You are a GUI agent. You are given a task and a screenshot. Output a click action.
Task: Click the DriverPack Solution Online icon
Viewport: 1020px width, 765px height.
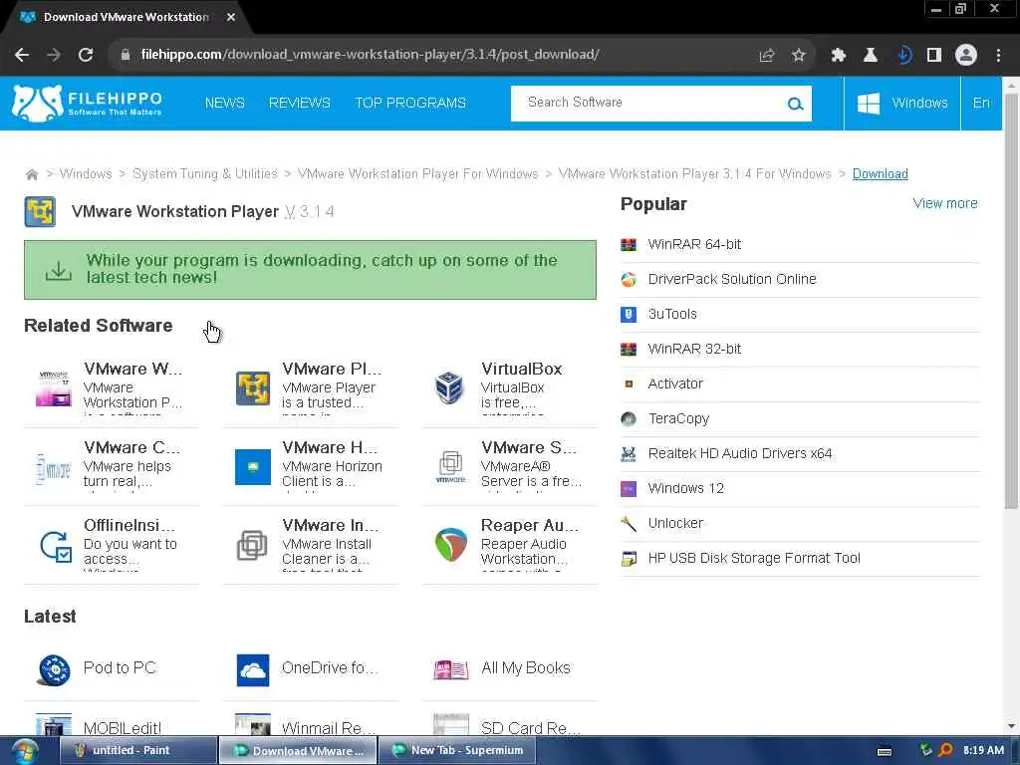tap(629, 280)
